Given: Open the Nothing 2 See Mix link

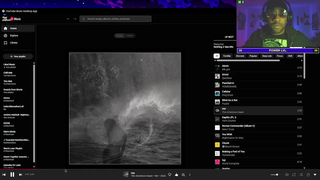Looking at the screenshot, I should click(223, 47).
